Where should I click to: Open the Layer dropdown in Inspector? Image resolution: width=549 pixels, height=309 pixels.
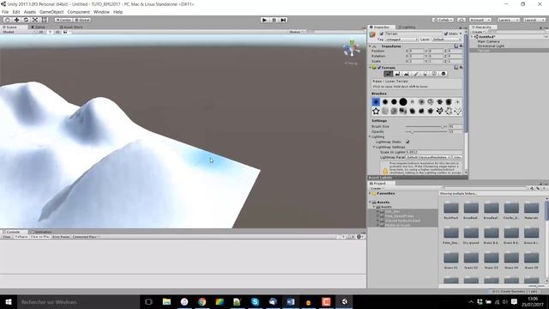coord(447,39)
